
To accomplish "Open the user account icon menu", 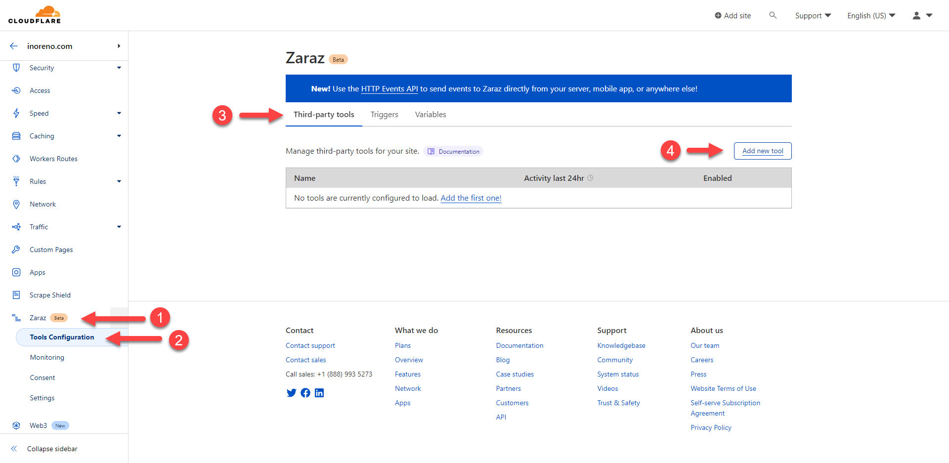I will pyautogui.click(x=922, y=16).
